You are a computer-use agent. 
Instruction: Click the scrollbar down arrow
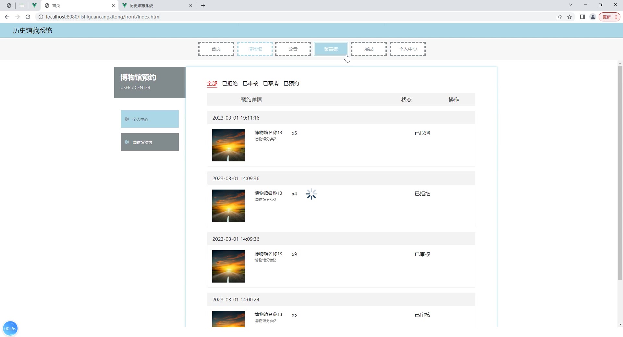coord(620,324)
